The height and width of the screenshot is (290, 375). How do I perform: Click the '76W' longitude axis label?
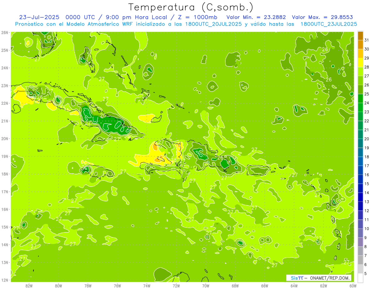tap(117, 286)
